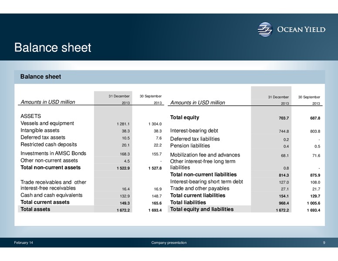Select the value 1 304.0 for vessels

click(155, 124)
